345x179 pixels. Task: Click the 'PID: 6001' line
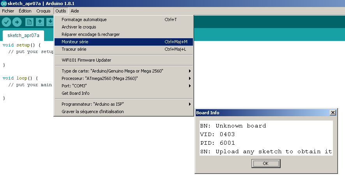(x=218, y=143)
